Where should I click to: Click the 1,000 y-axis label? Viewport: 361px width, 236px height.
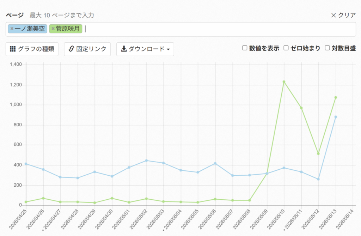pos(16,105)
